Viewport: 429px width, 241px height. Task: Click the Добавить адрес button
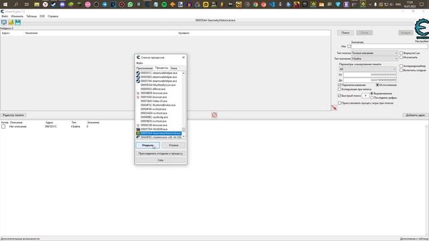click(415, 115)
